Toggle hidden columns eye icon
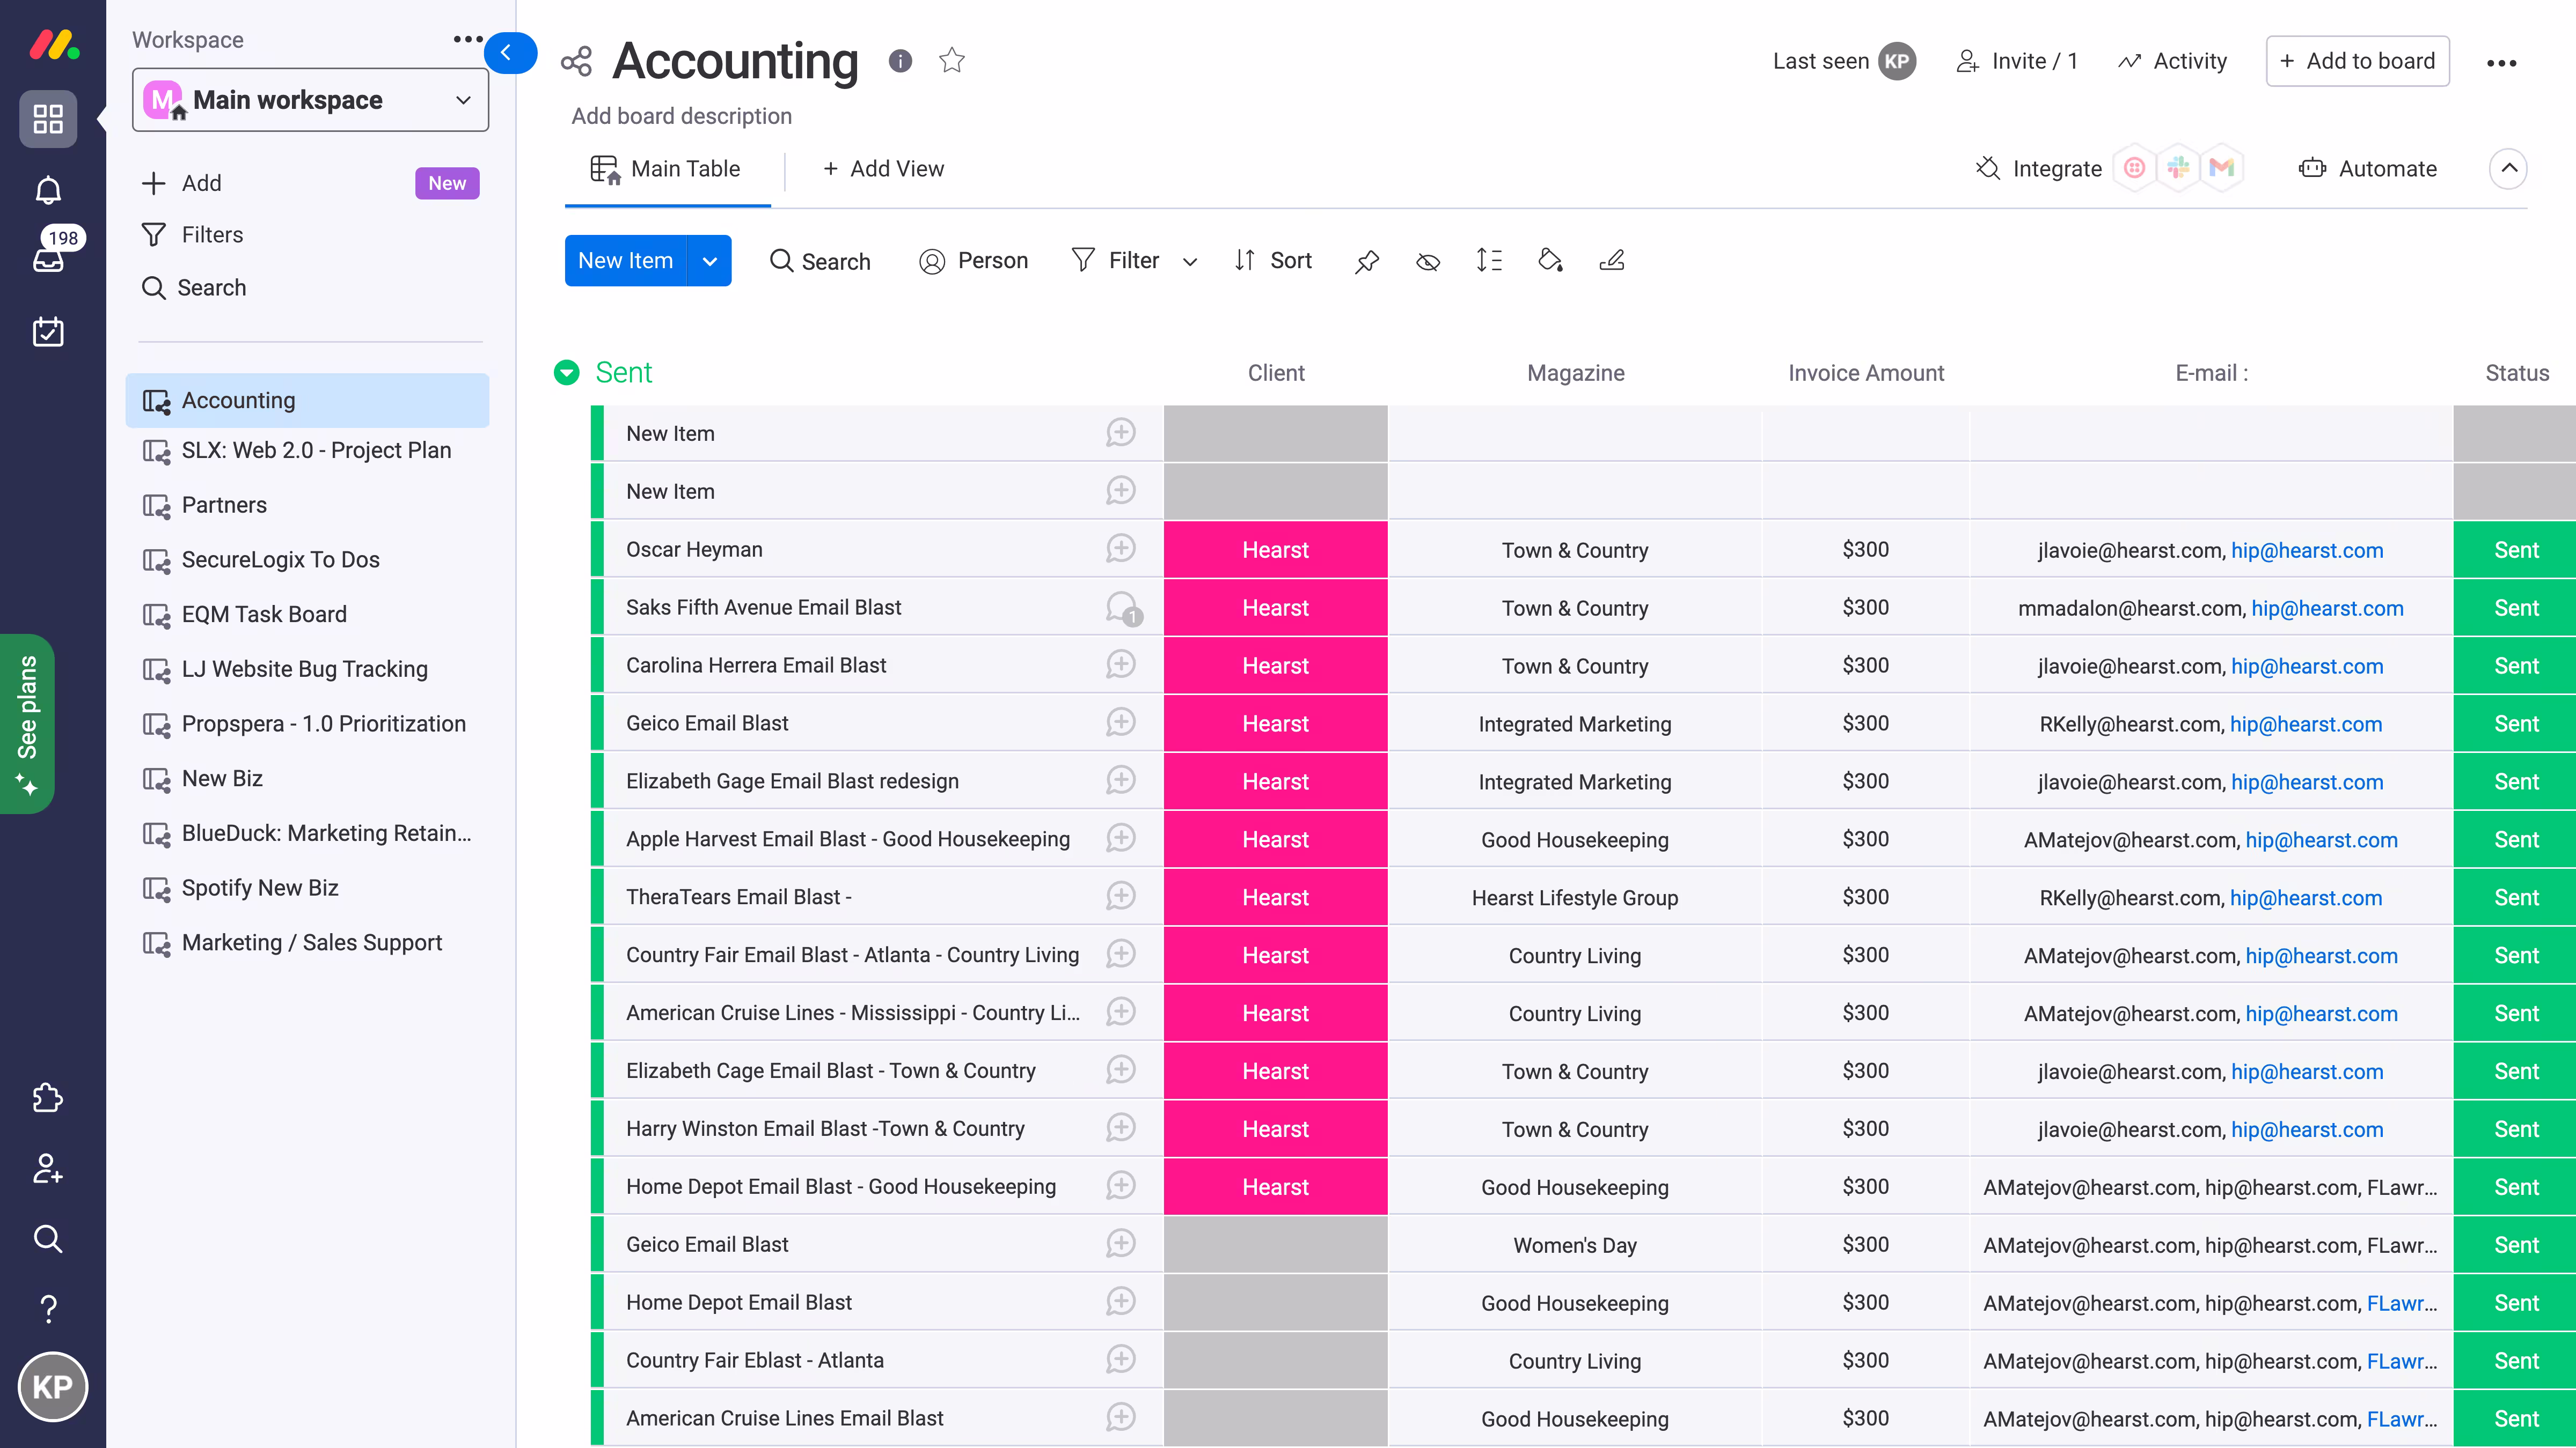This screenshot has height=1448, width=2576. pos(1428,261)
